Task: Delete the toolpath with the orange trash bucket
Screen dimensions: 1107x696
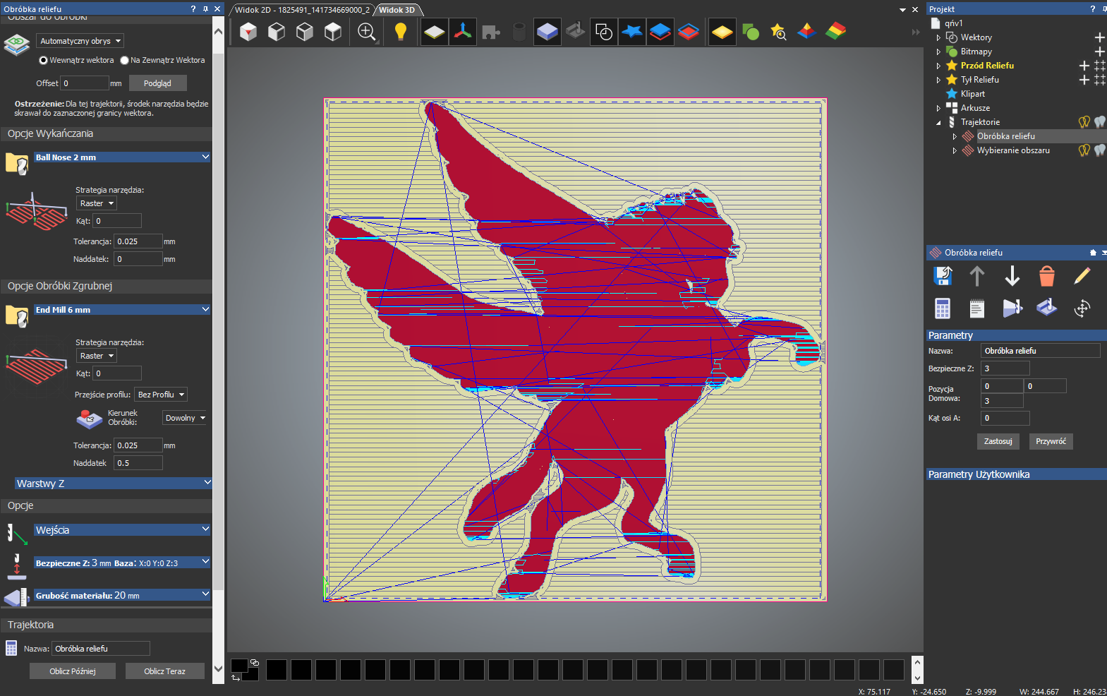Action: (1047, 276)
